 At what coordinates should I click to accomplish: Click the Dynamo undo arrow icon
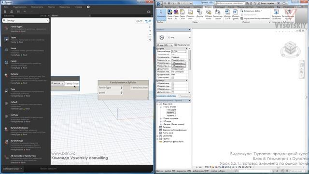pos(25,12)
